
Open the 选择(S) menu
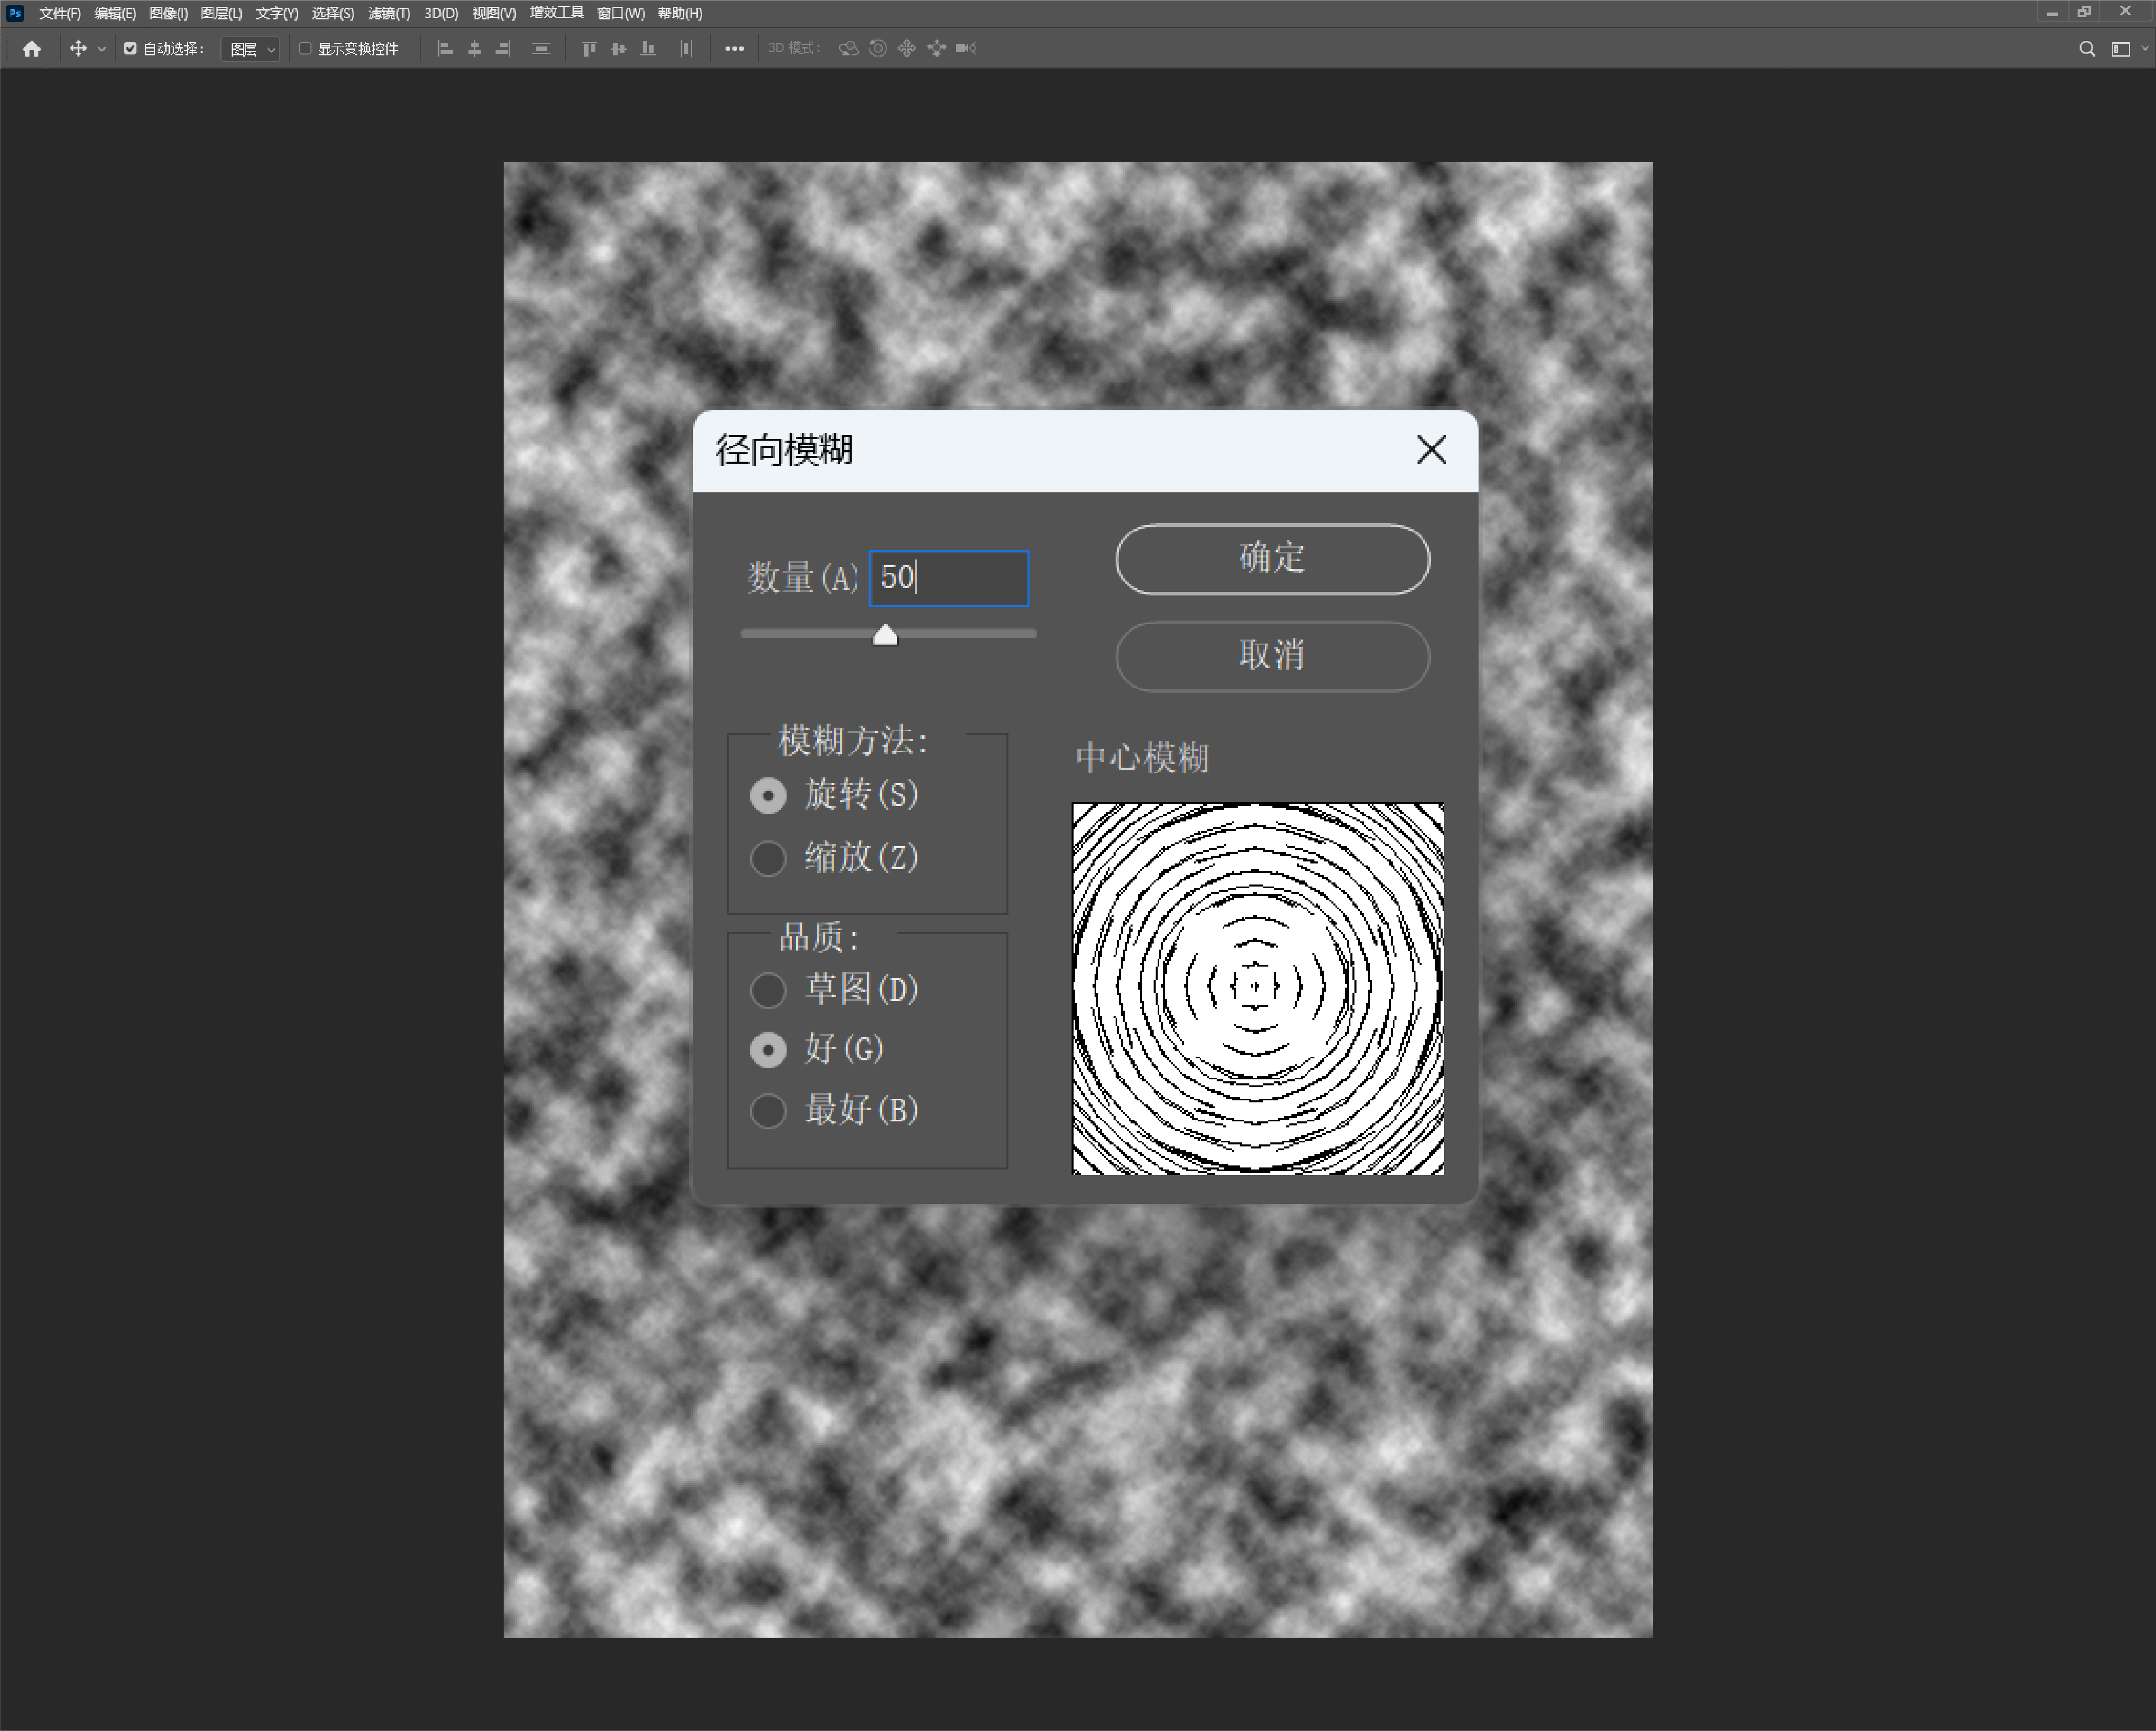pyautogui.click(x=333, y=13)
